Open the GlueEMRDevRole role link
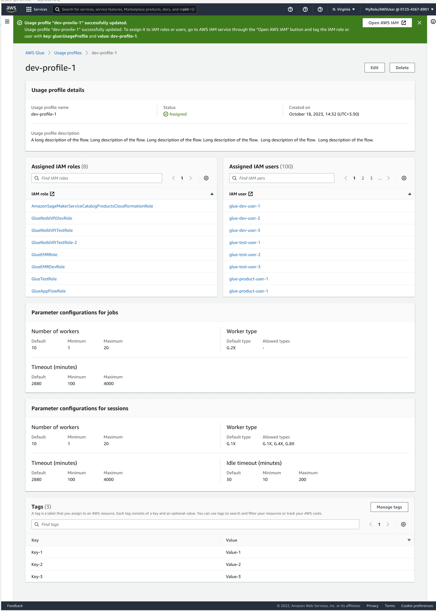This screenshot has height=611, width=436. point(48,267)
